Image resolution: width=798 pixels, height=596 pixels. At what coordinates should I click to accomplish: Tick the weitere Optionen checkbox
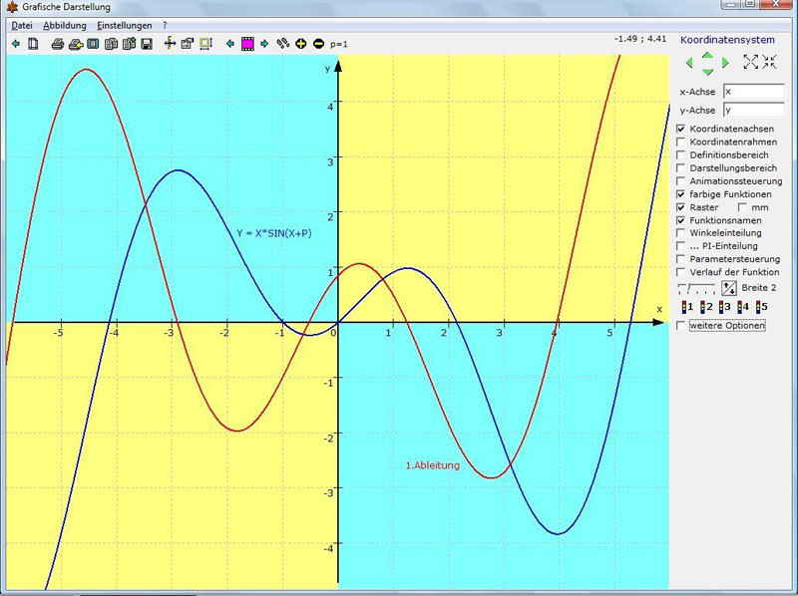pyautogui.click(x=681, y=326)
